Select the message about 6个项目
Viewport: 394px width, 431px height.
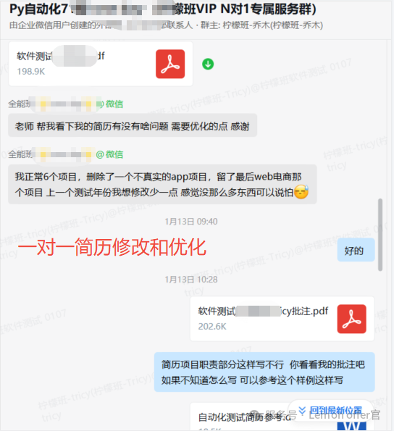tap(162, 184)
